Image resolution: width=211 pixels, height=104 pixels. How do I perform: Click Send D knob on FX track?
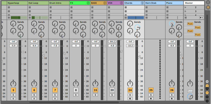click(x=83, y=35)
